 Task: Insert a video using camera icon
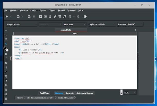click(60, 17)
